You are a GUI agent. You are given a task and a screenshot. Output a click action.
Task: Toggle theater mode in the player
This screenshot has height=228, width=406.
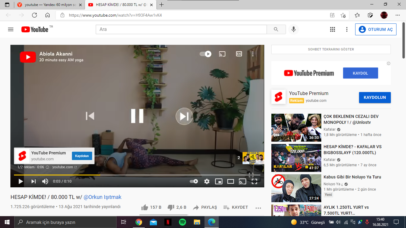coord(231,181)
